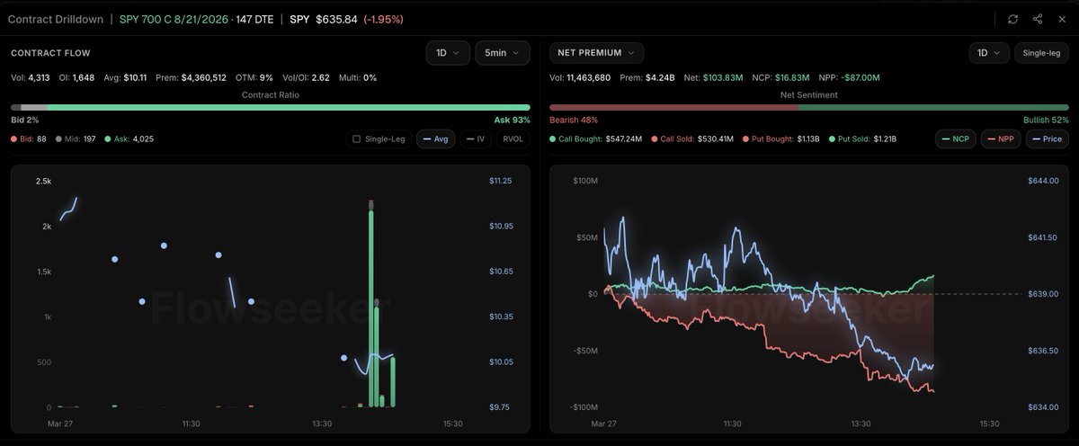
Task: Click the red Bid legend dot
Action: pyautogui.click(x=14, y=139)
